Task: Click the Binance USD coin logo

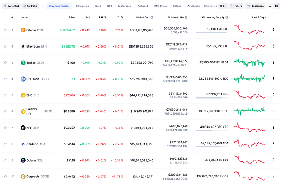Action: tap(23, 112)
